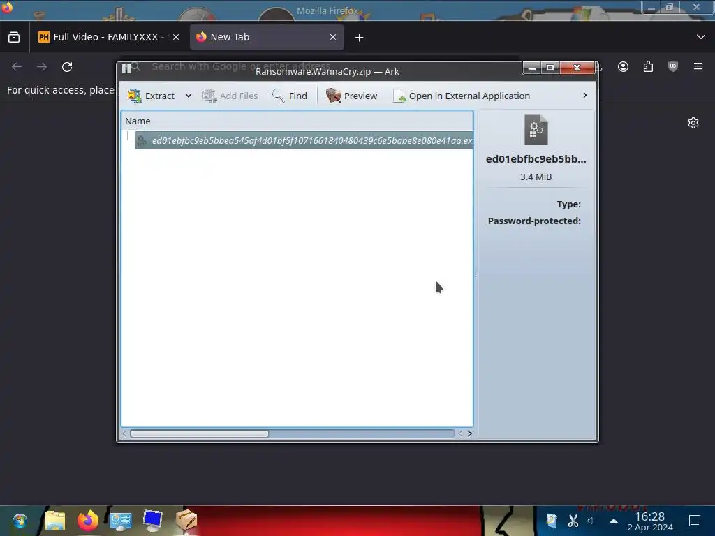This screenshot has width=715, height=536.
Task: Click the monitor icon in taskbar
Action: tap(153, 521)
